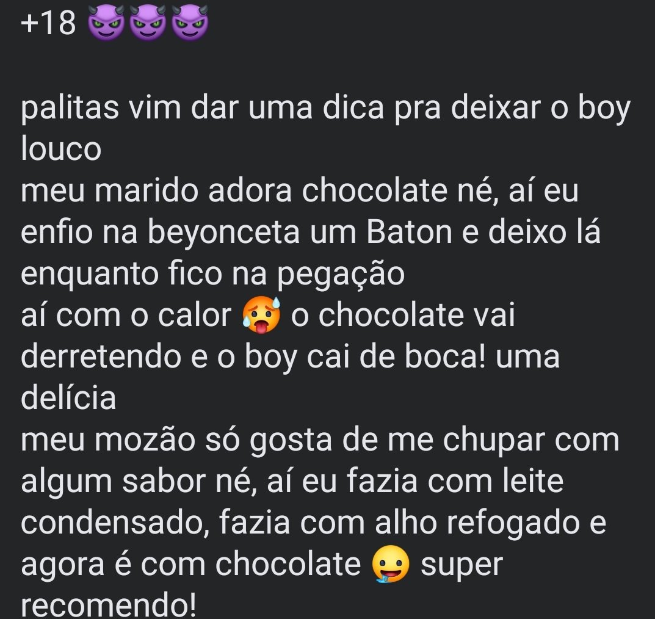
Task: Click the +18 text at top
Action: (48, 23)
